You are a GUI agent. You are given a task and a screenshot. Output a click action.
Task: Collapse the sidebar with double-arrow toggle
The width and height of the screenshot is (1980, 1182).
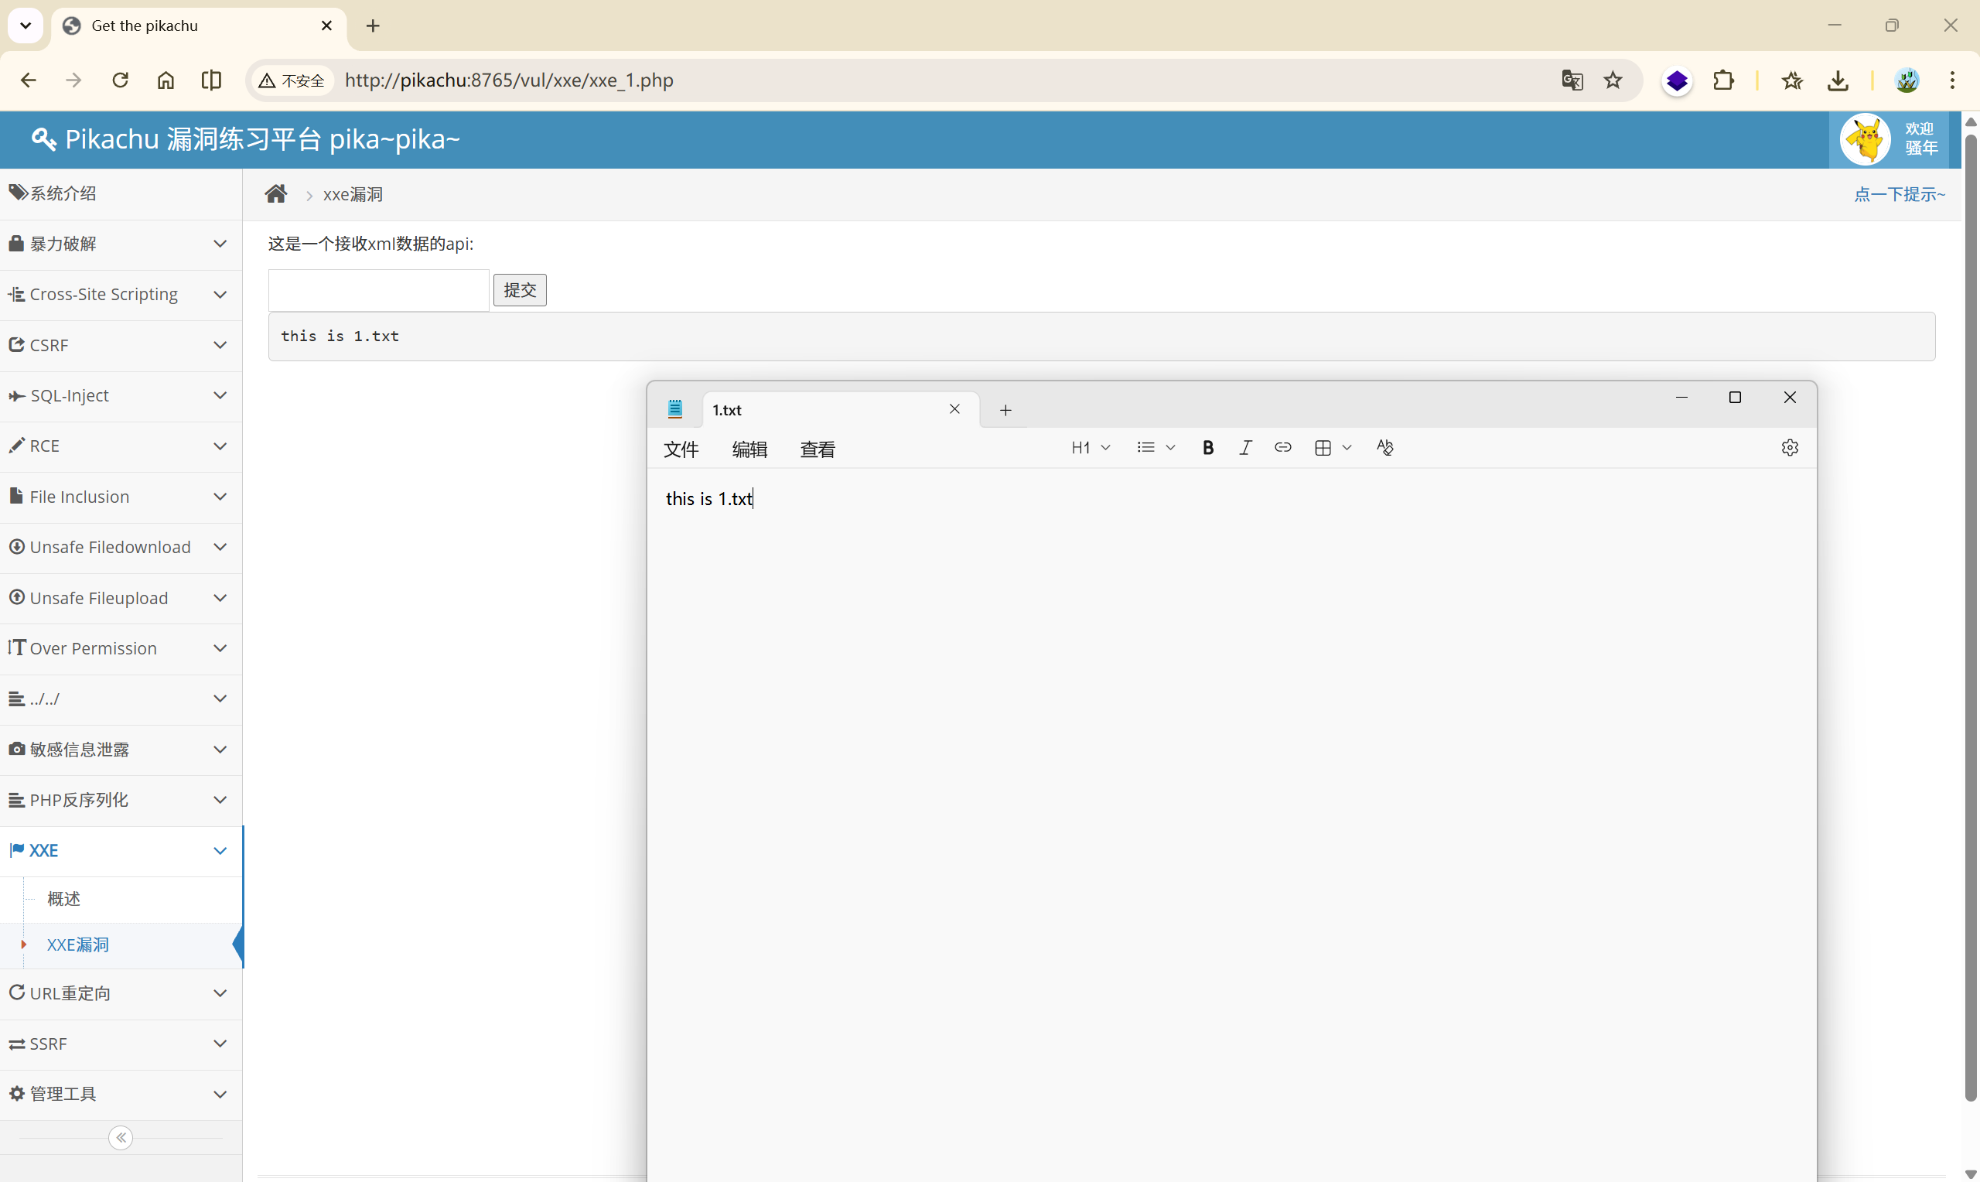coord(121,1137)
